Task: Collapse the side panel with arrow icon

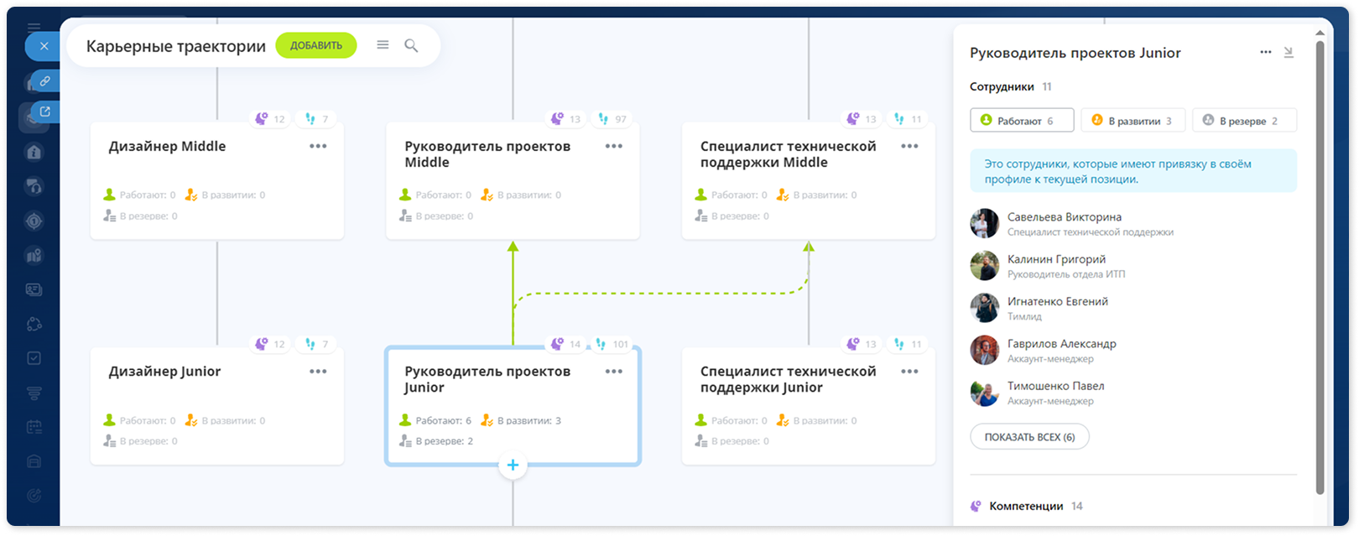Action: point(1289,52)
